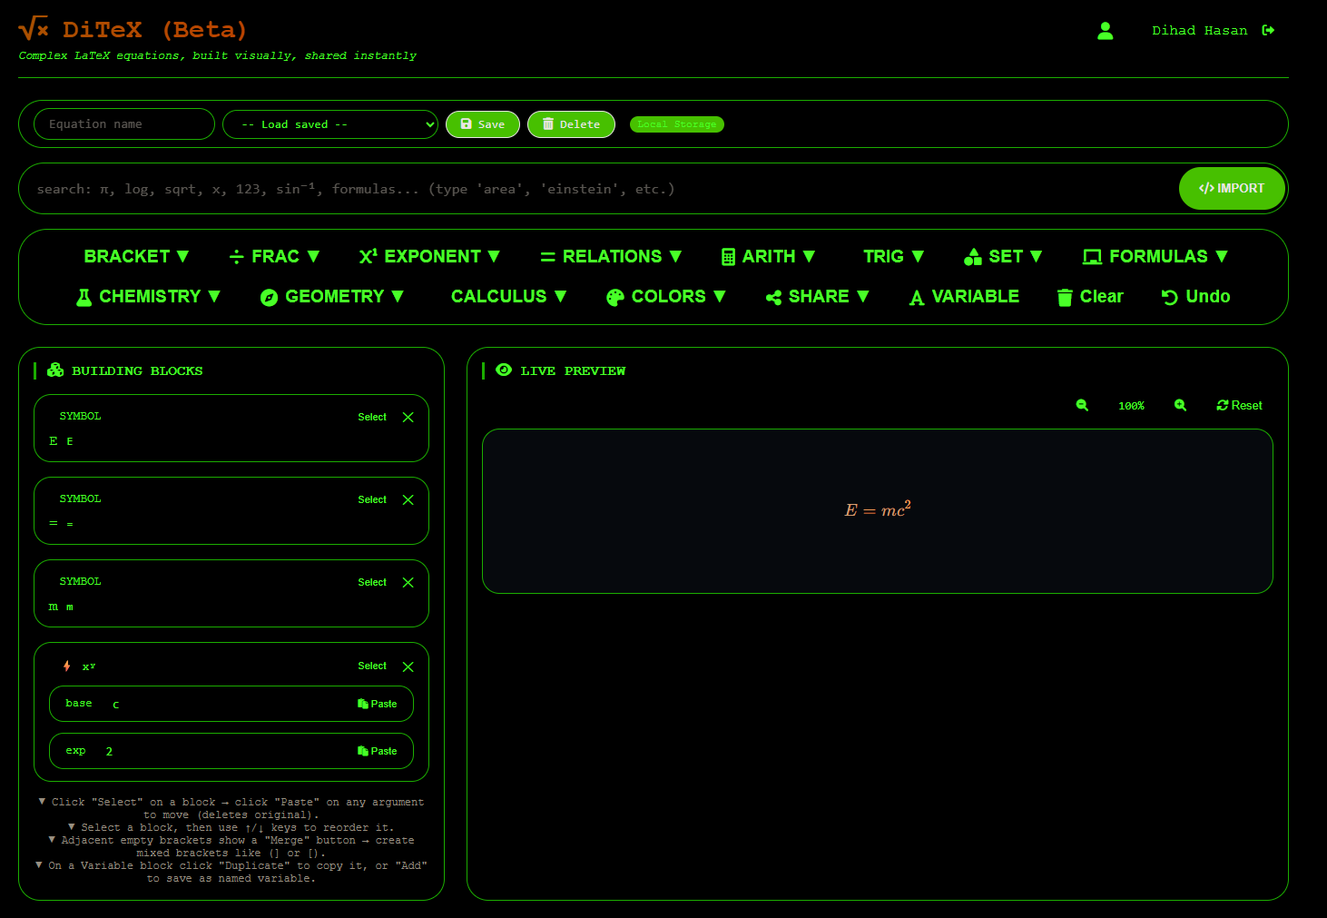
Task: Click the IMPORT button
Action: tap(1232, 188)
